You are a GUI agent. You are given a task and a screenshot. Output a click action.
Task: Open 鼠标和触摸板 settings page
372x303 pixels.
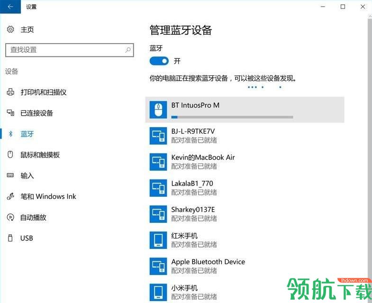(40, 155)
